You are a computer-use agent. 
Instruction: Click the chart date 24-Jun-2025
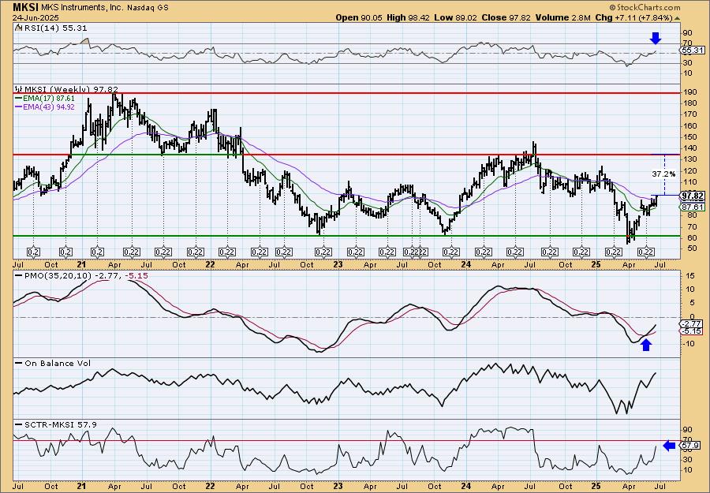click(35, 17)
